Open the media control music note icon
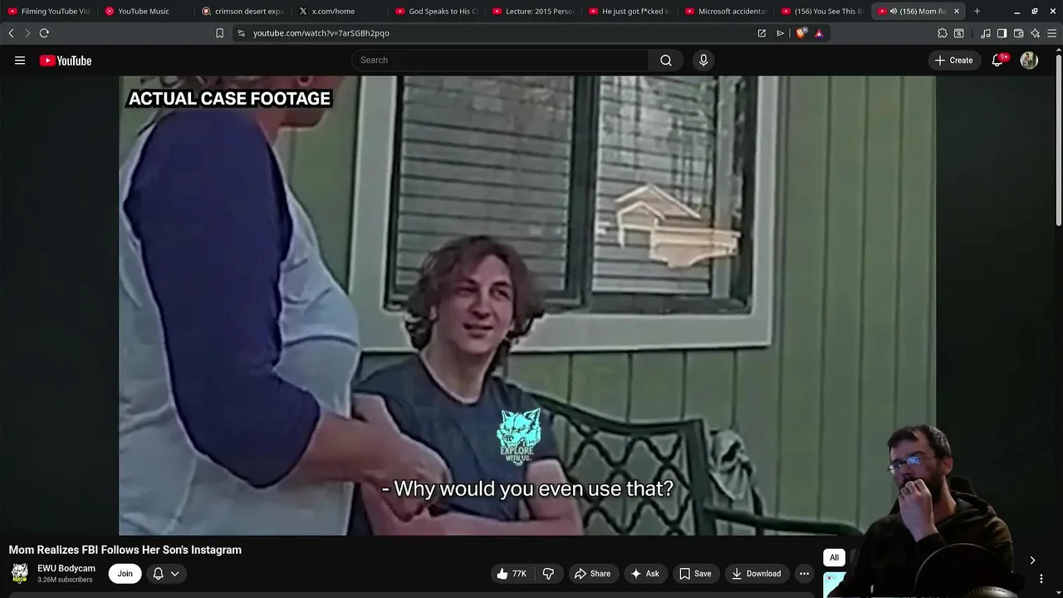This screenshot has height=598, width=1063. pyautogui.click(x=986, y=33)
